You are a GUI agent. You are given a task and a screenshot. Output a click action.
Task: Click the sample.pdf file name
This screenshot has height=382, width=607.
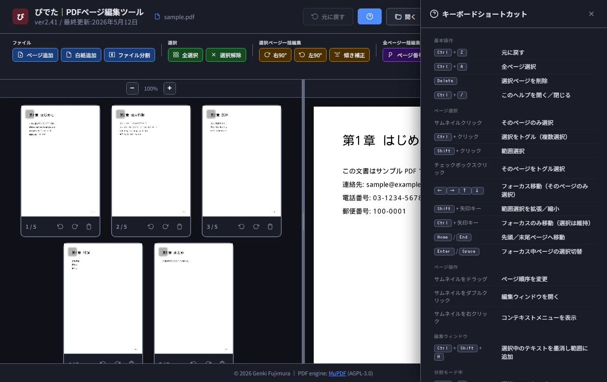coord(179,17)
